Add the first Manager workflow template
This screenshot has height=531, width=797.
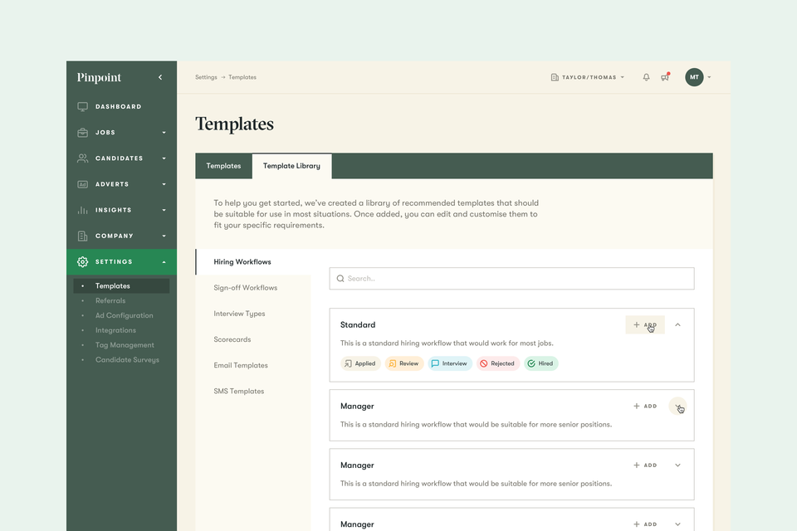coord(645,406)
